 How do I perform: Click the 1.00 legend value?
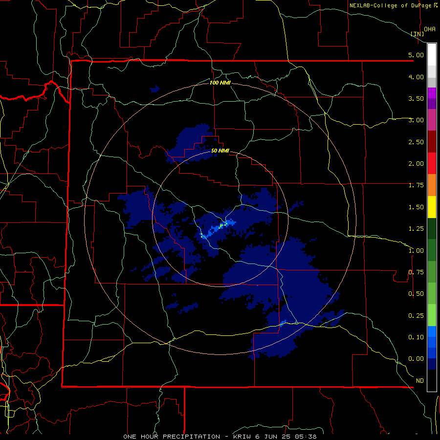click(416, 251)
